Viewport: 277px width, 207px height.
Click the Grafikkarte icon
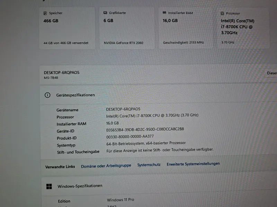105,13
